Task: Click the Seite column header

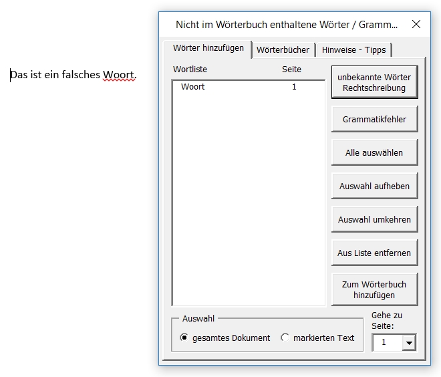Action: [x=291, y=69]
